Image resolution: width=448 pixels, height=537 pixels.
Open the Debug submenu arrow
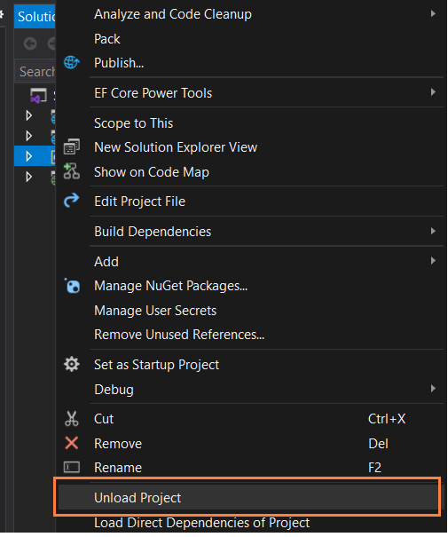(433, 389)
